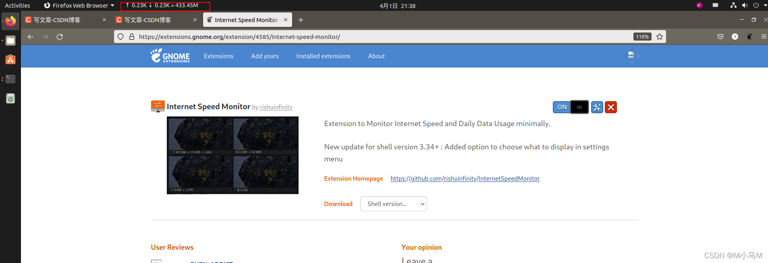Open the Firefox hamburger menu
The height and width of the screenshot is (263, 768).
pyautogui.click(x=764, y=37)
